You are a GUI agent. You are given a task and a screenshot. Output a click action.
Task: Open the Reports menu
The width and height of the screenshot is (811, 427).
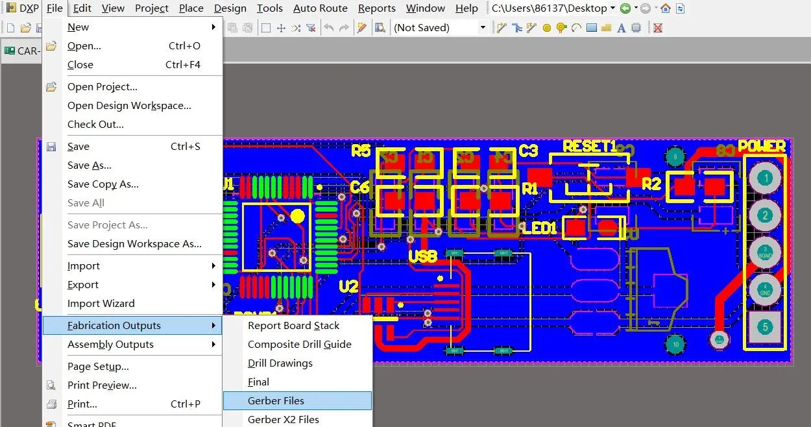point(377,8)
